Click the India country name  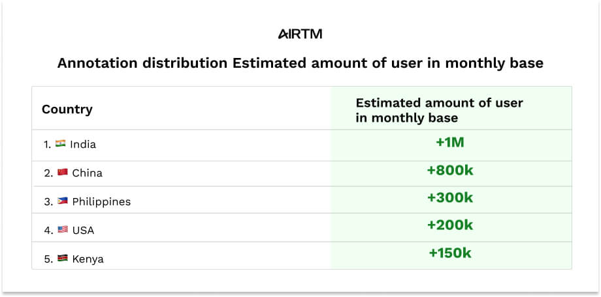(x=83, y=145)
